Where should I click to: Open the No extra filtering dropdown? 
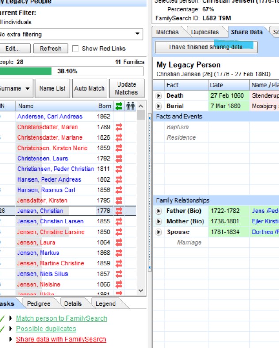[x=138, y=34]
